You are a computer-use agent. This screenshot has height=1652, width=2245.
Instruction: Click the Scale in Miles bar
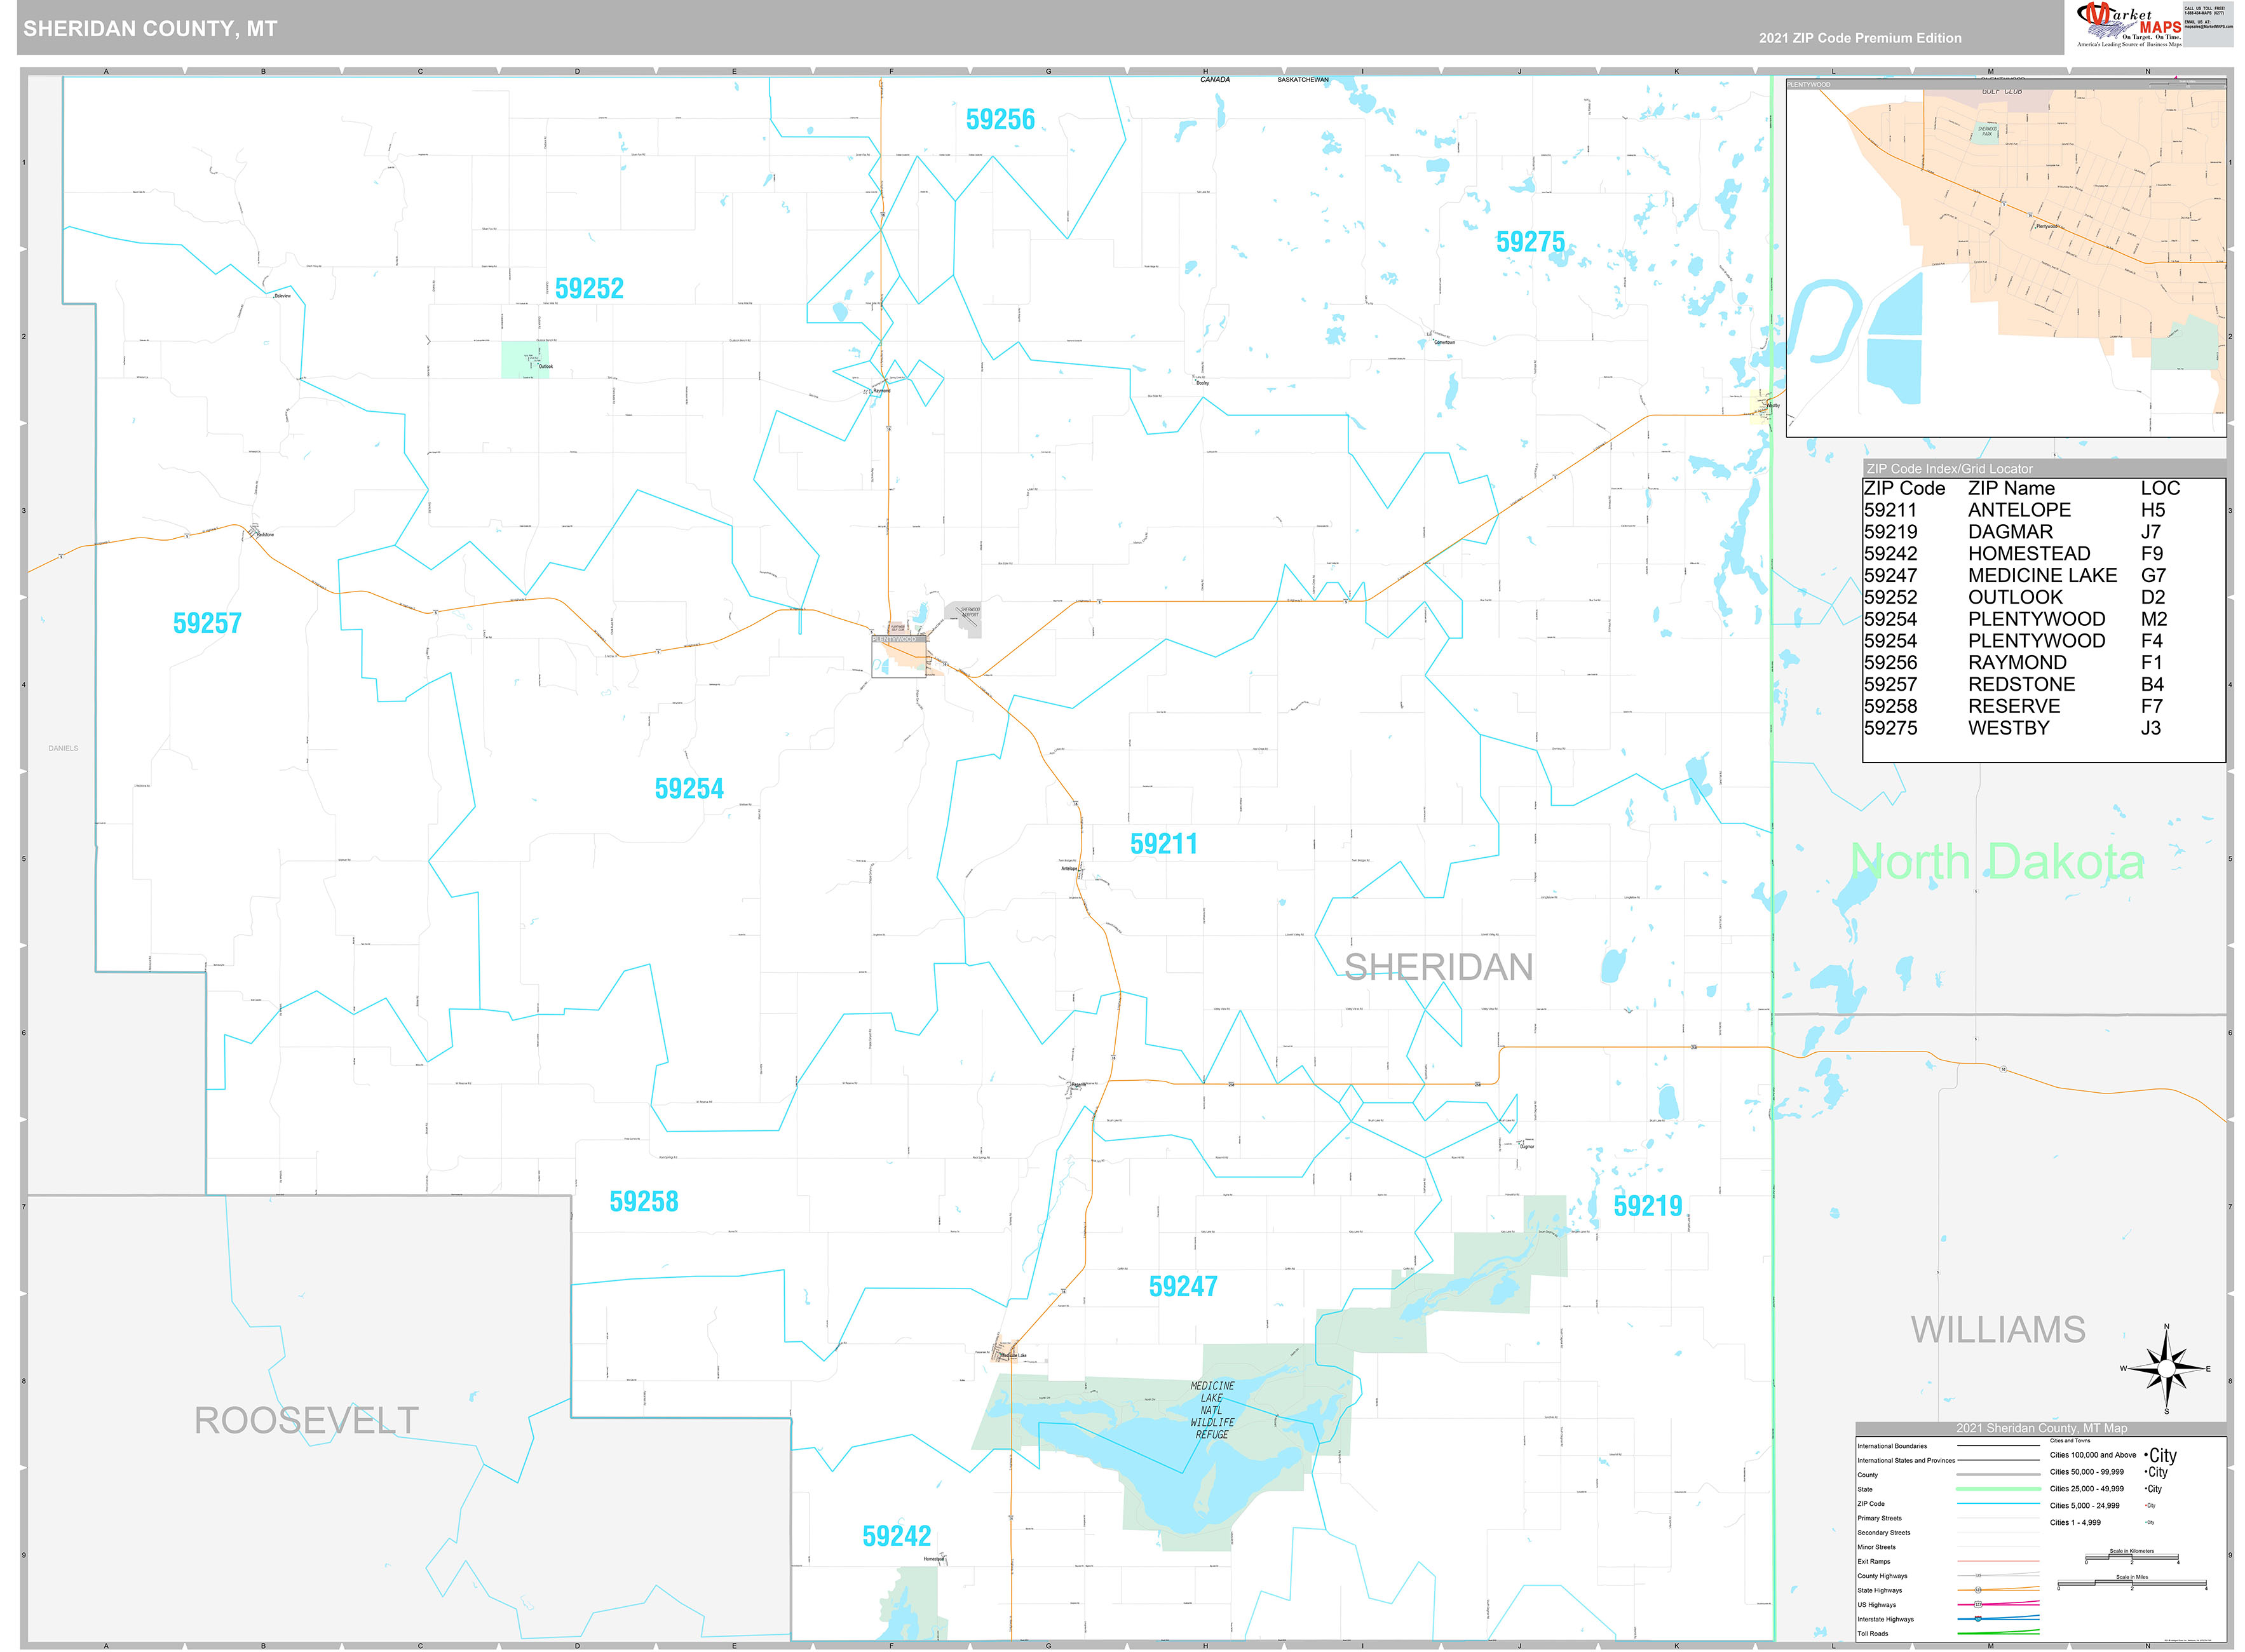click(2132, 1583)
